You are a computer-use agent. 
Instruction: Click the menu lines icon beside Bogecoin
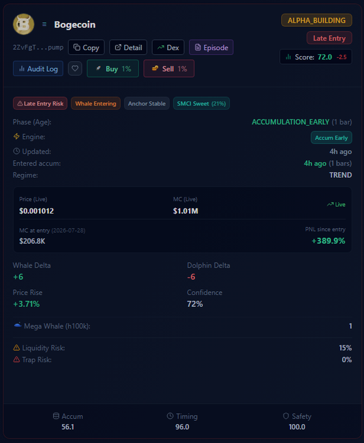pos(44,24)
